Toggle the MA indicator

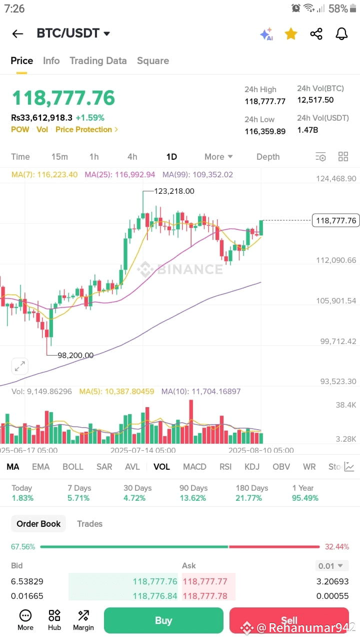click(13, 467)
